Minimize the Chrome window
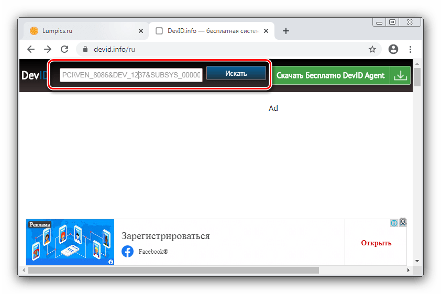 click(379, 22)
